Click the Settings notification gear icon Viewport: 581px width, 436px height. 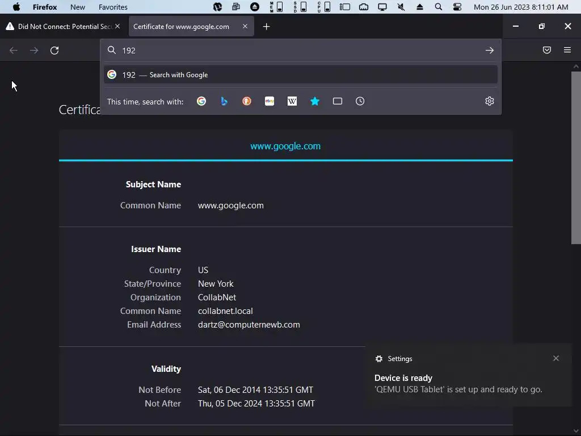click(x=378, y=359)
